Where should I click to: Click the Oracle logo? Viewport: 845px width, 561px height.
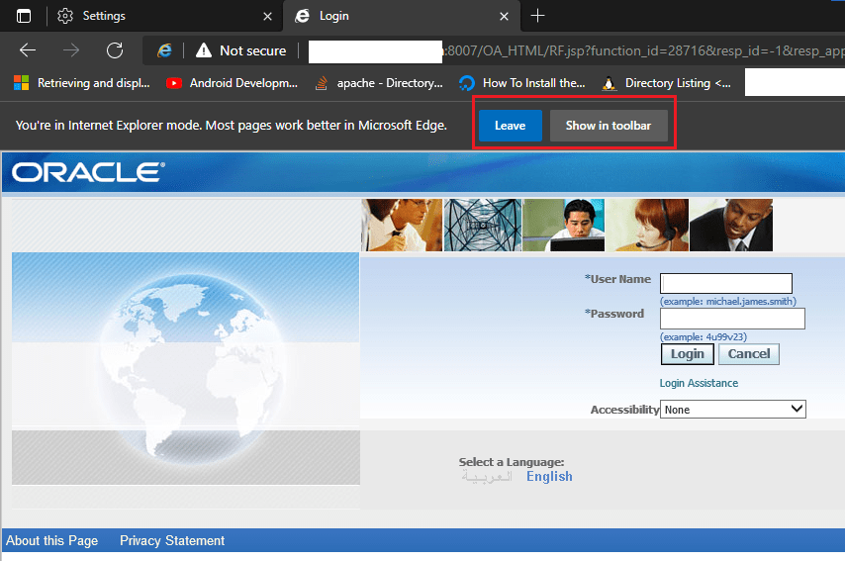(88, 172)
